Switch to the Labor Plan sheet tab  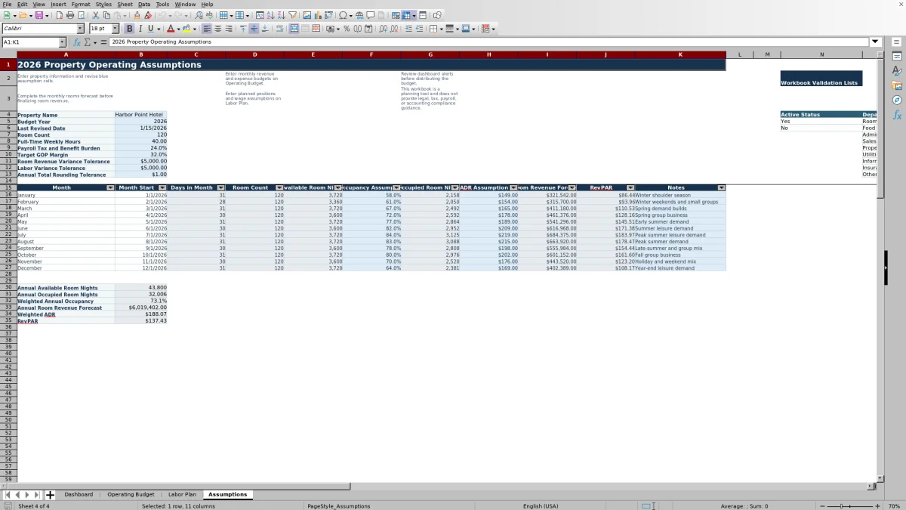182,495
